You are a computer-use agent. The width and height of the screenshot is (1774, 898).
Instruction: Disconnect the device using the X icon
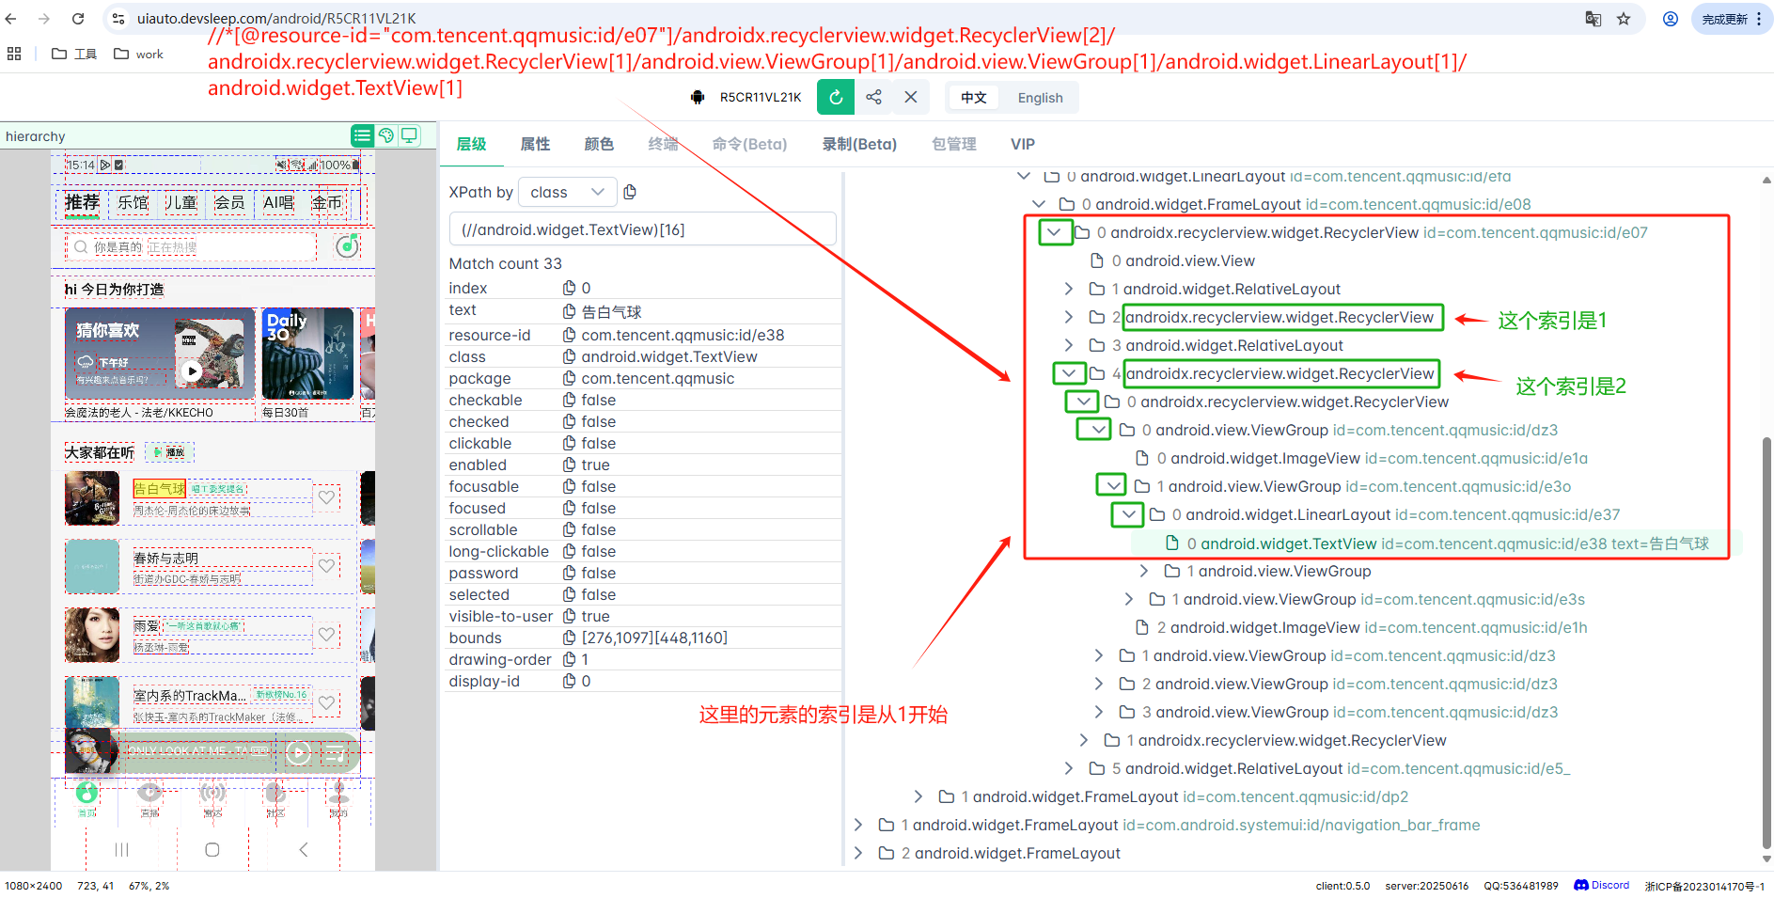910,97
